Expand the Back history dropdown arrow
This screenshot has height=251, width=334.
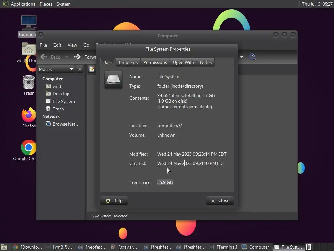point(67,57)
